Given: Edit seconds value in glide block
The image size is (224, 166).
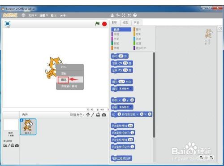Looking at the screenshot, I should coord(119,114).
